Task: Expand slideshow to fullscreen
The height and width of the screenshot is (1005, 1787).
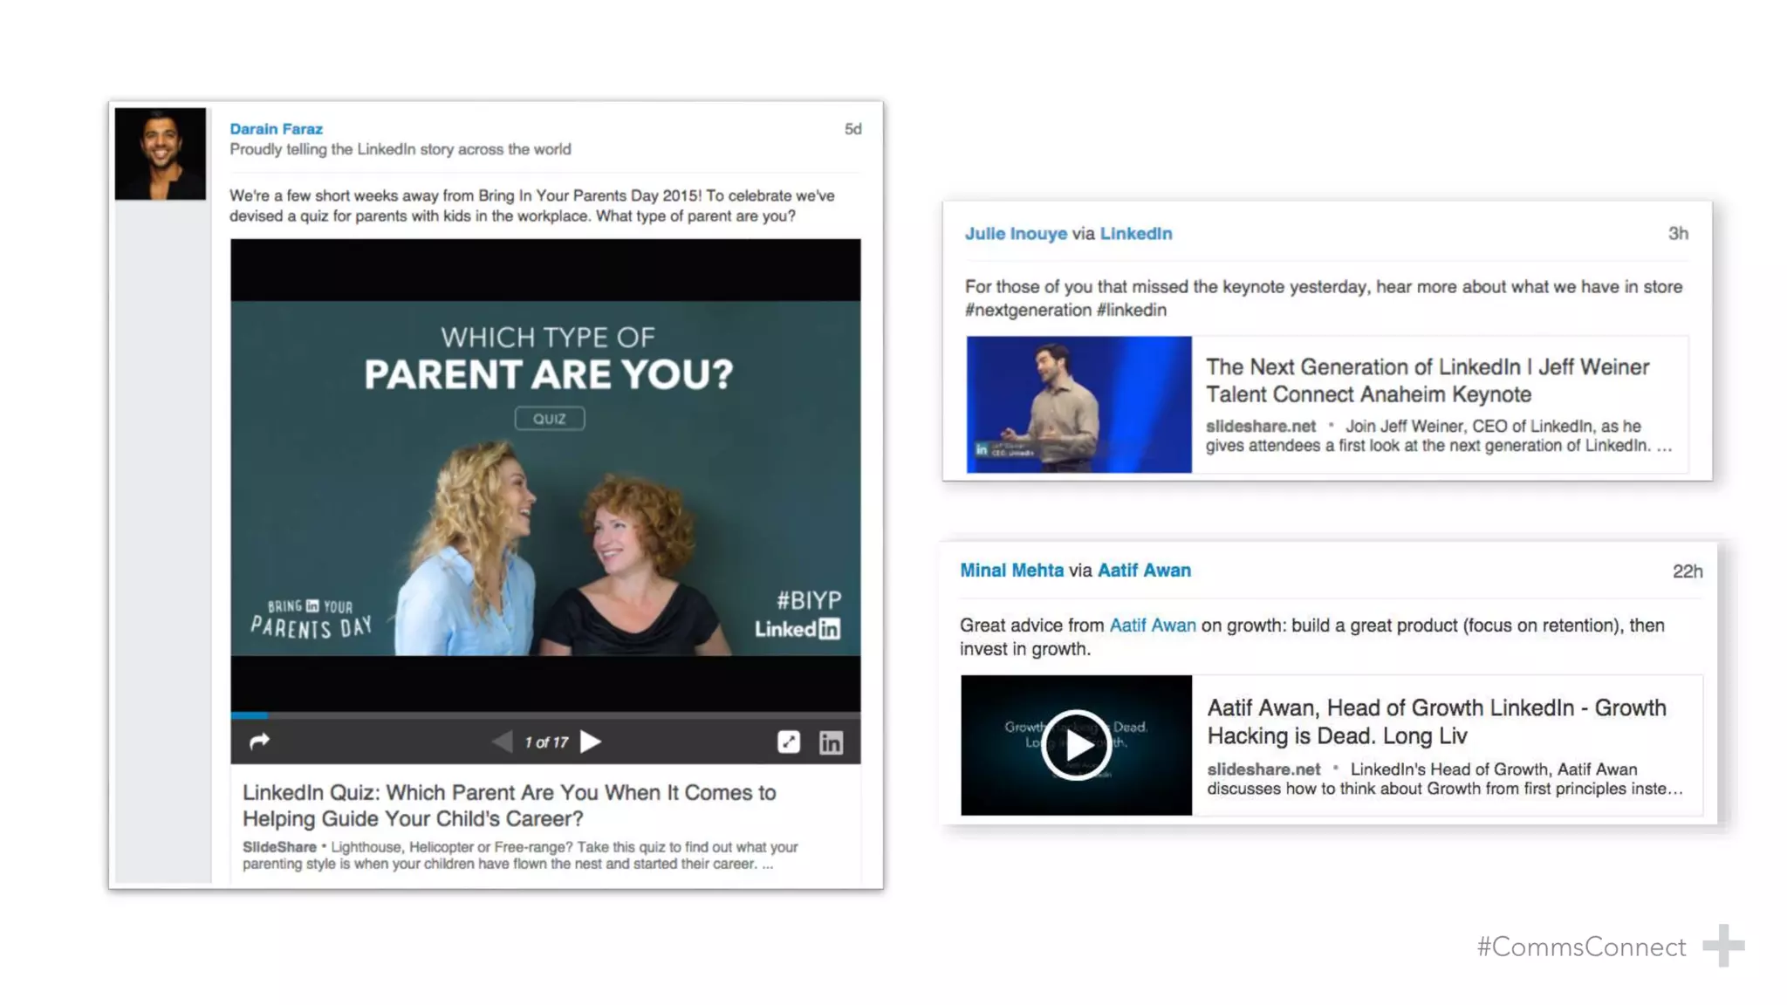Action: pyautogui.click(x=788, y=742)
